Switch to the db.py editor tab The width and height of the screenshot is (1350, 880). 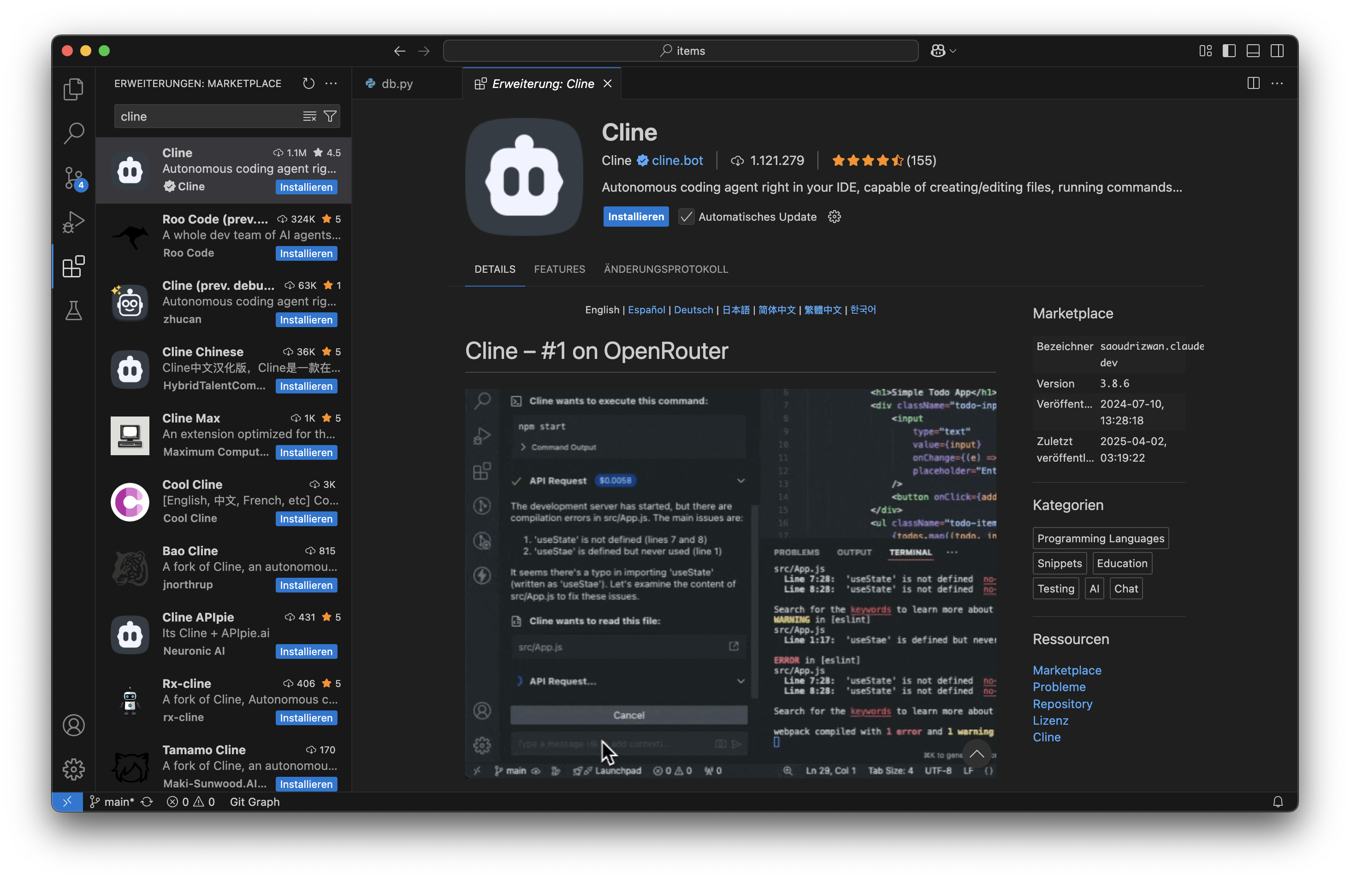tap(397, 83)
